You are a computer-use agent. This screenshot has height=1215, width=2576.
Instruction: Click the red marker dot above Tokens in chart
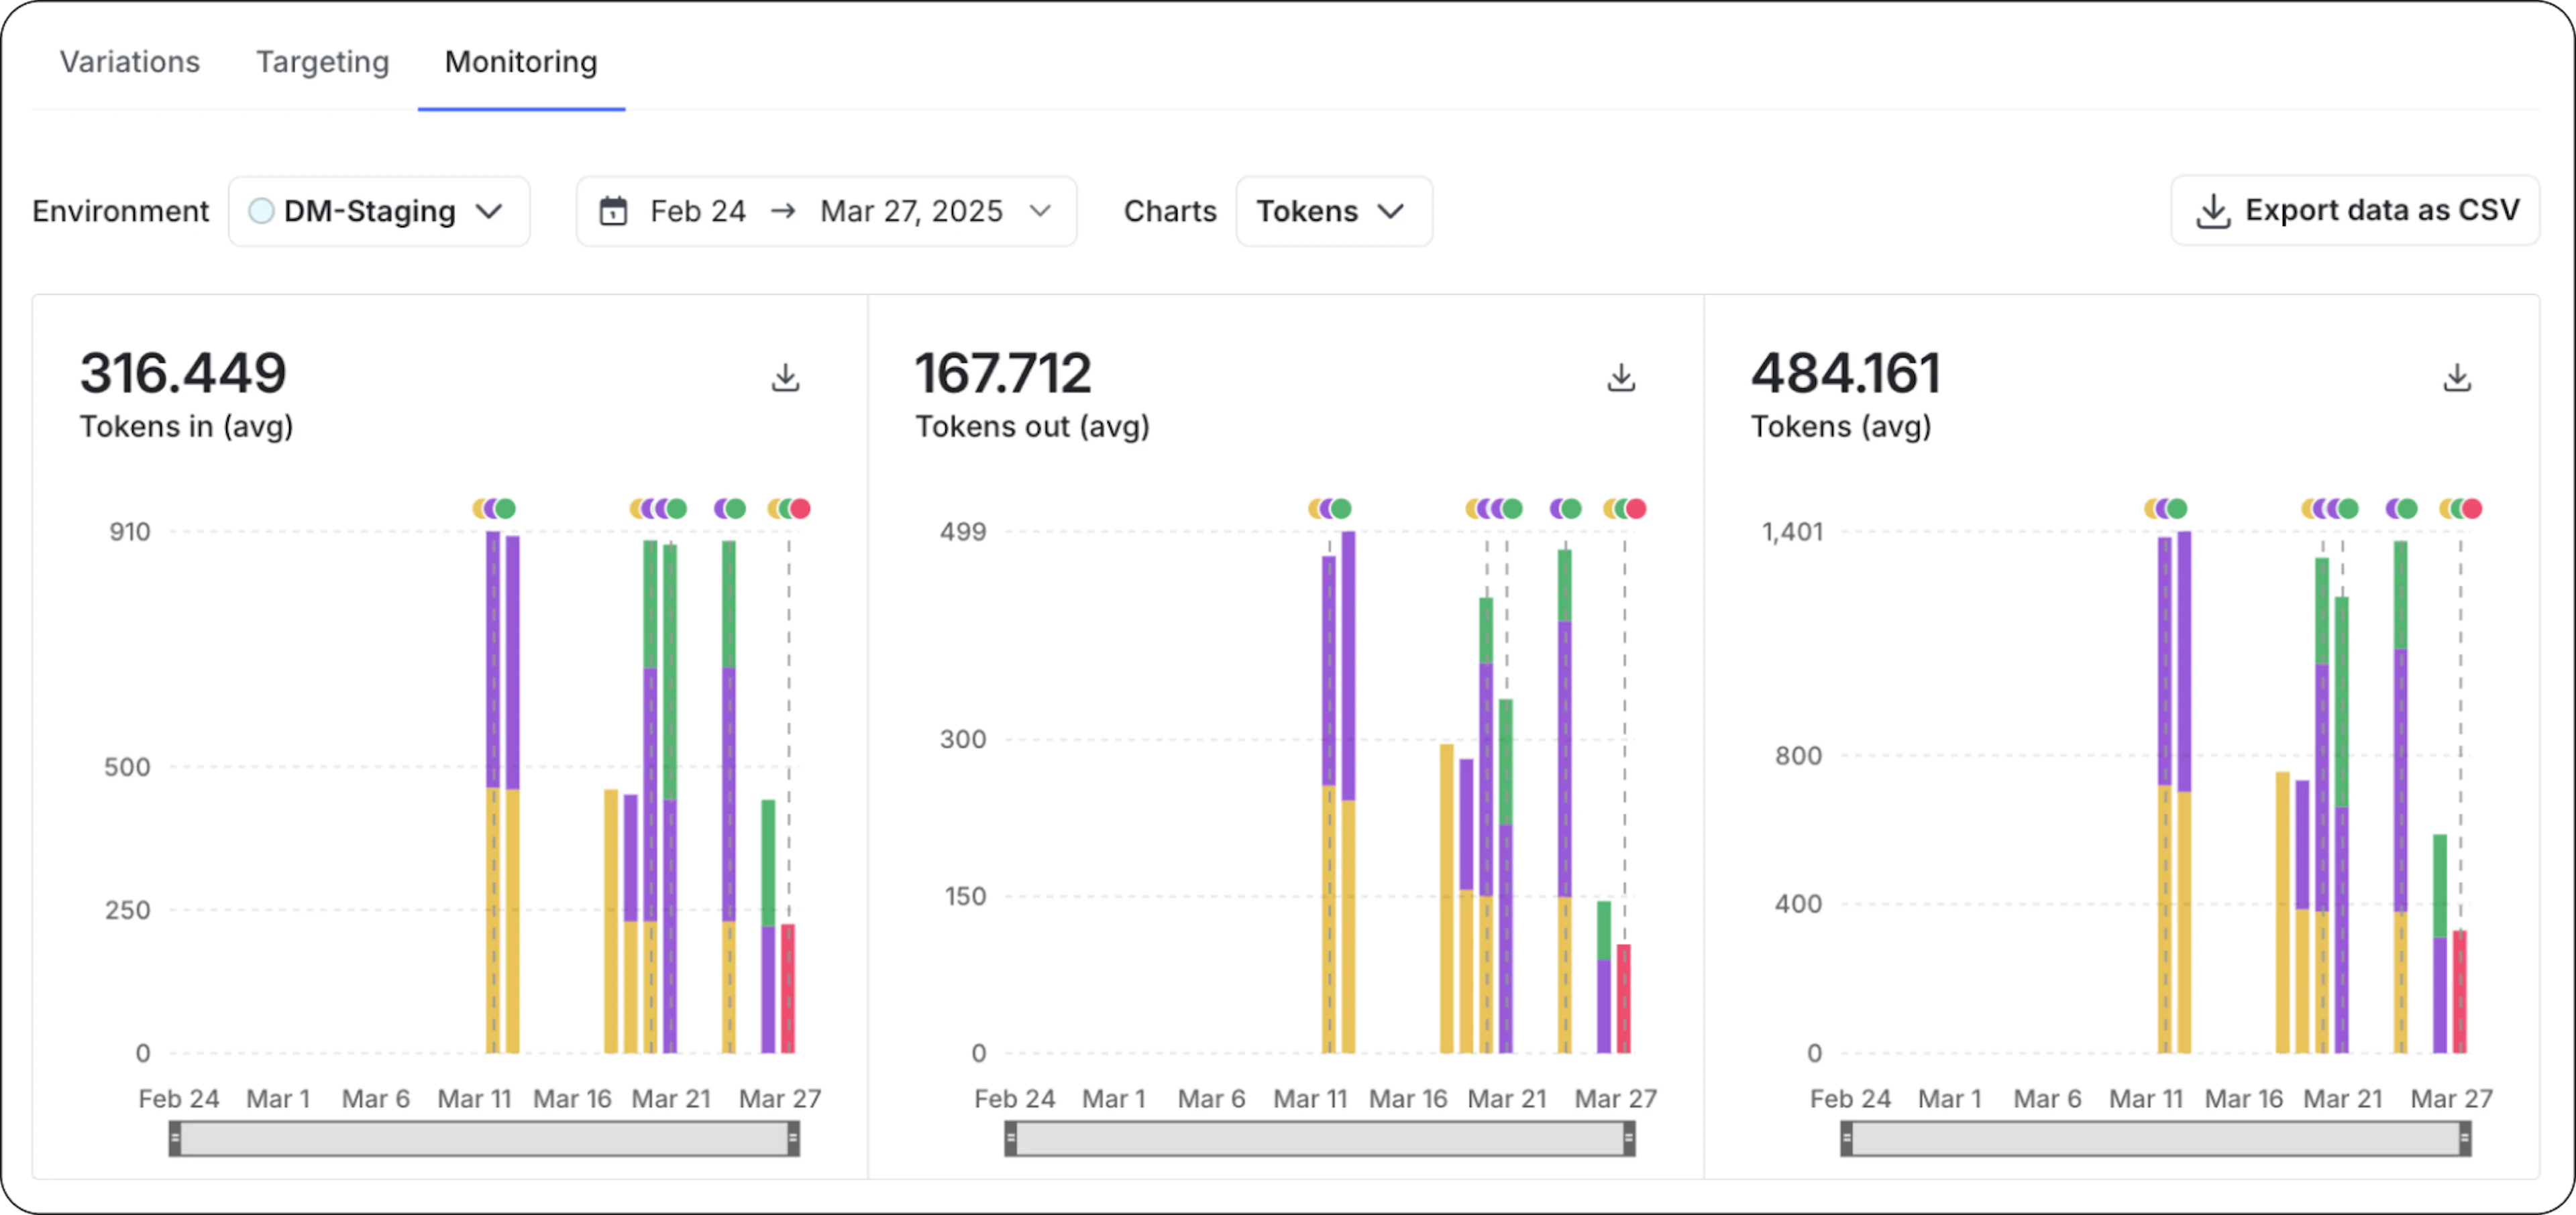[800, 508]
